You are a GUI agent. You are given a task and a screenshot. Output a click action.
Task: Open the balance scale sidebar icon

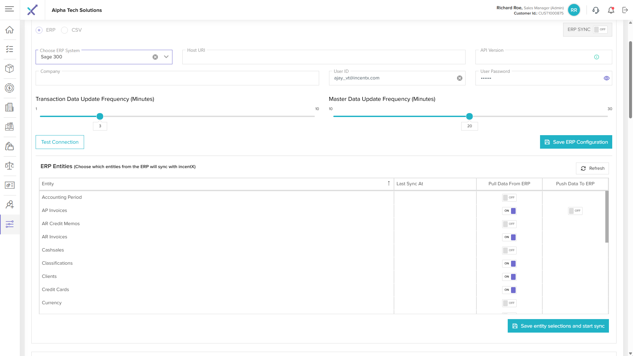coord(10,165)
